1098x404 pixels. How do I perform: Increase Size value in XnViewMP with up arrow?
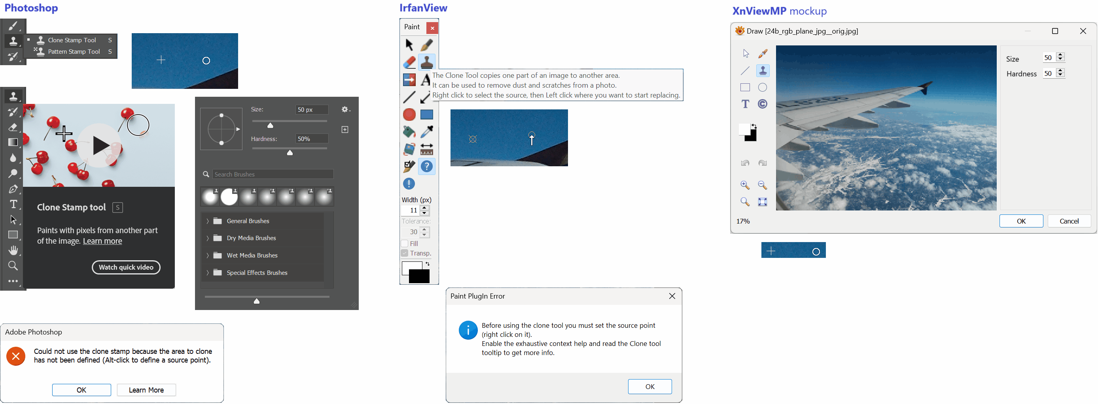(1060, 55)
